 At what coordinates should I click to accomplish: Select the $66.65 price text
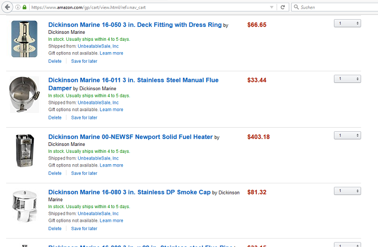[257, 25]
